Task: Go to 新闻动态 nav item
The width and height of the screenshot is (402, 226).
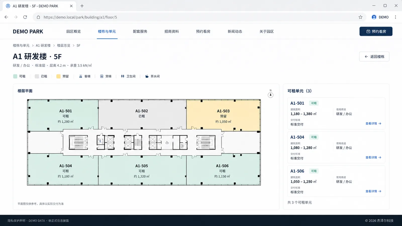Action: 235,31
